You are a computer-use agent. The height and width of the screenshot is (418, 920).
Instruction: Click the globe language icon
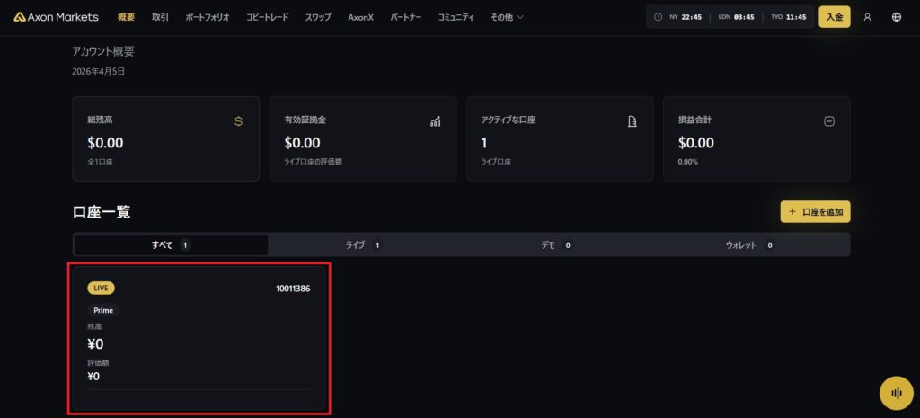coord(896,17)
